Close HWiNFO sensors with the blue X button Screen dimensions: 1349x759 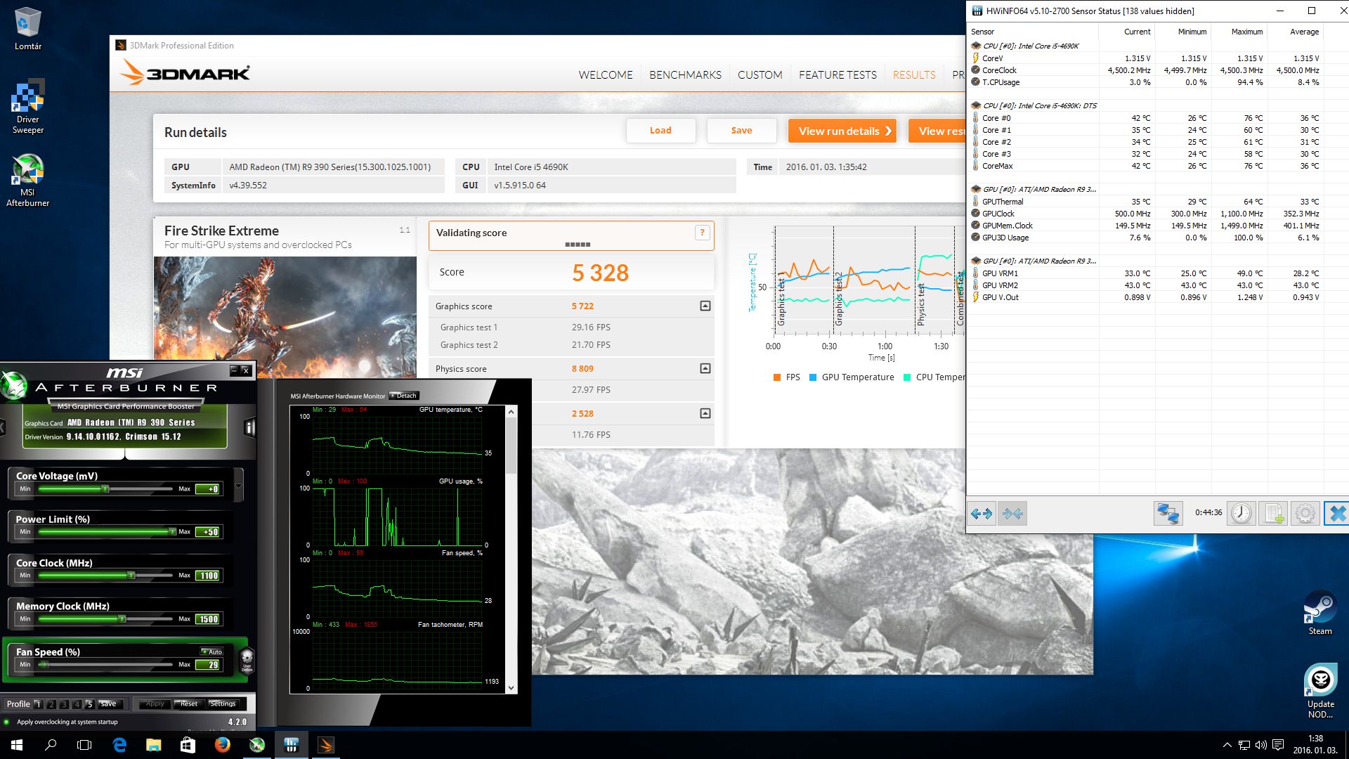tap(1337, 514)
